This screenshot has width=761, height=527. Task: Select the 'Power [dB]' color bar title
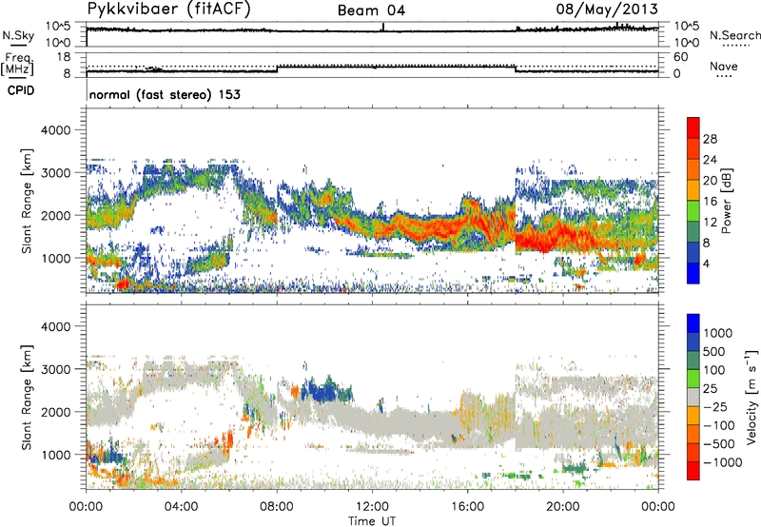click(727, 201)
